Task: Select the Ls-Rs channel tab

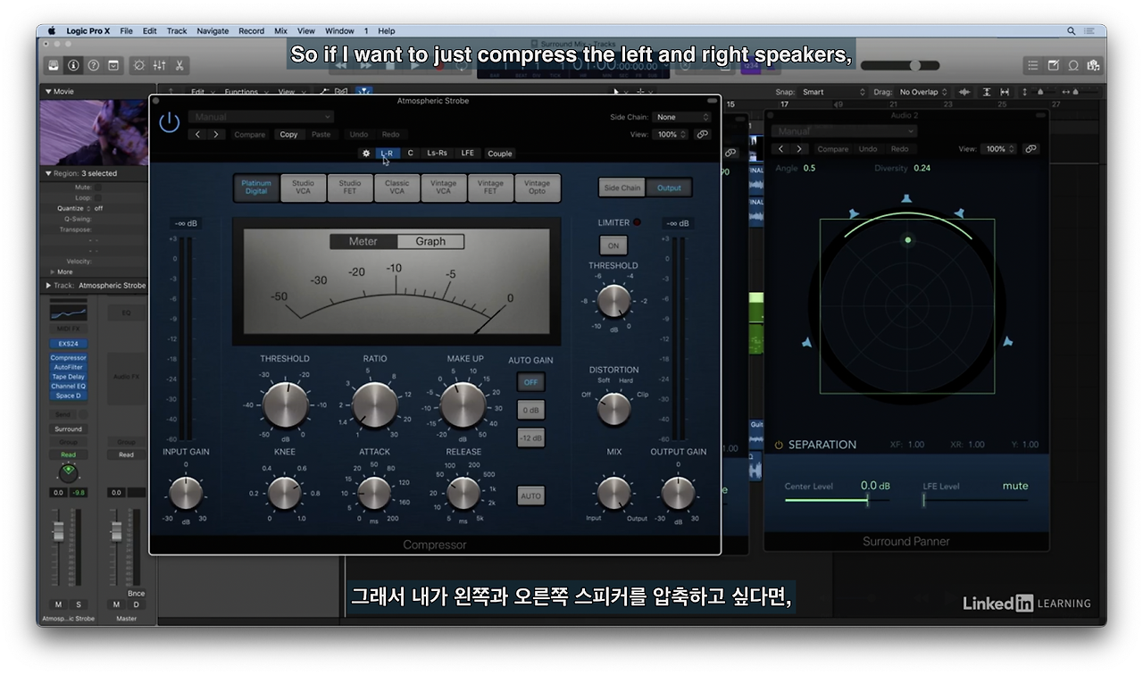Action: click(437, 154)
